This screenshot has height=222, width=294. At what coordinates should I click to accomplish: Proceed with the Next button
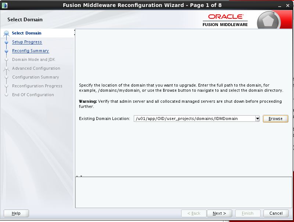coord(219,214)
